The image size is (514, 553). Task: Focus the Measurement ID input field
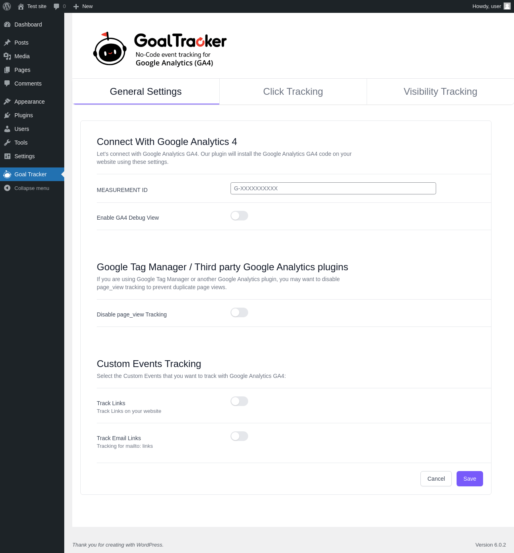(x=333, y=188)
